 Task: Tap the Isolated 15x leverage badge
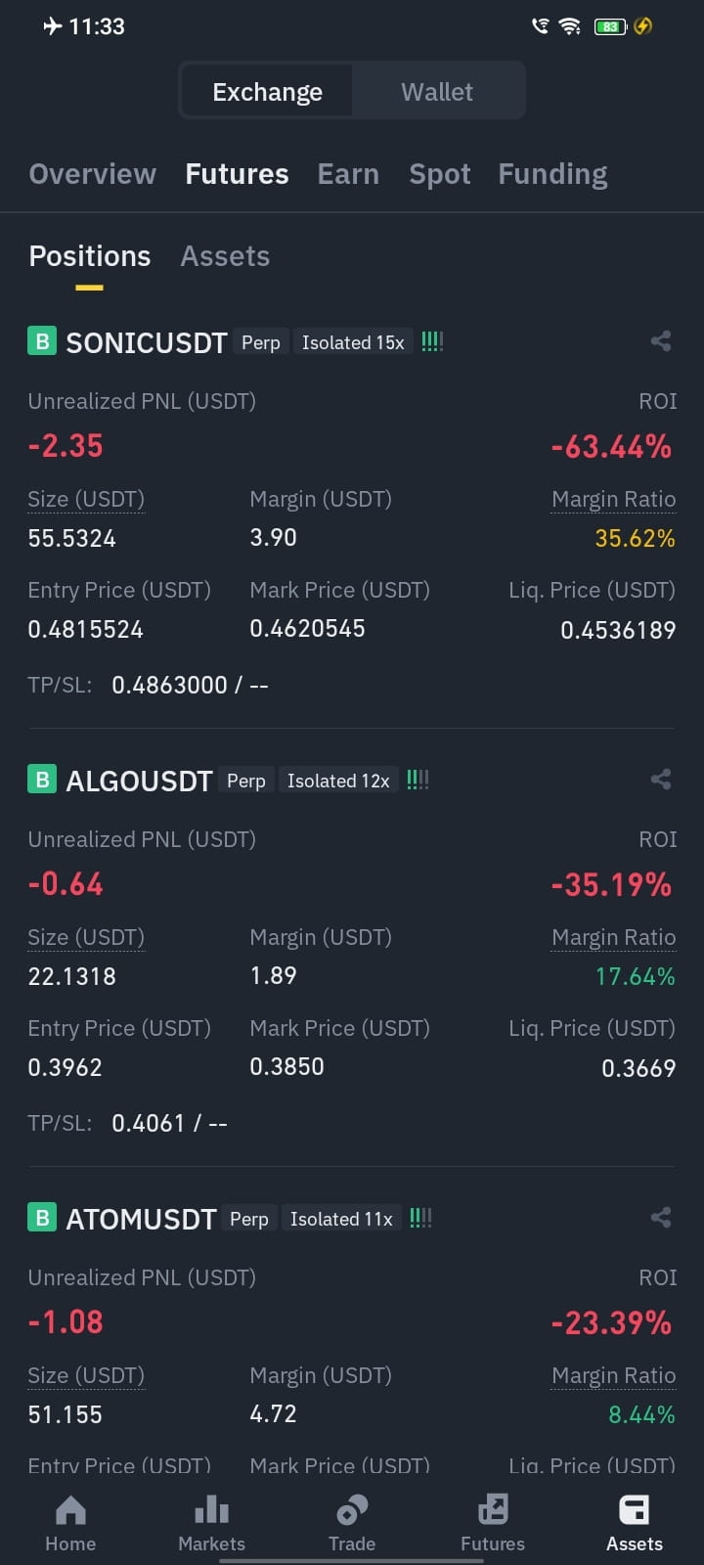(x=353, y=342)
